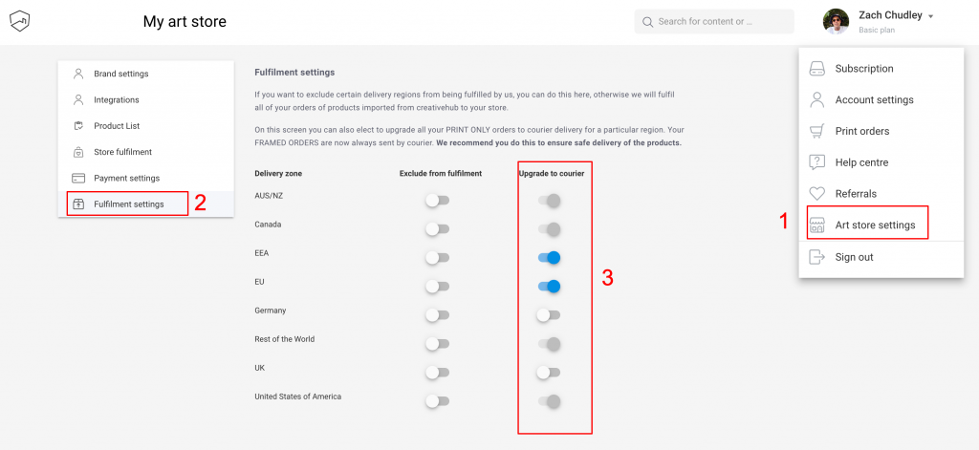
Task: Click the Product List clipboard icon
Action: [x=78, y=126]
